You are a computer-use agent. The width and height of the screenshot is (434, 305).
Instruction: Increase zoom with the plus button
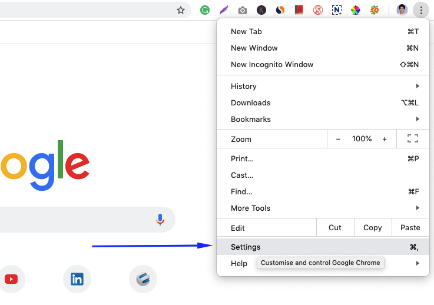385,139
